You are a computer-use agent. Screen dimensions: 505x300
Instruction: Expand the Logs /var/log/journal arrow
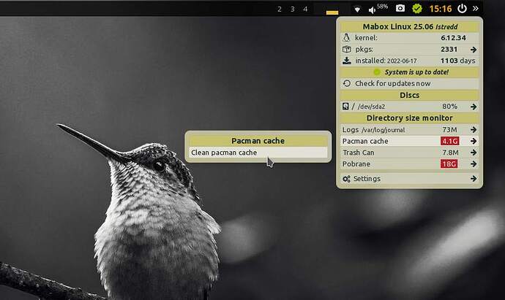point(474,130)
